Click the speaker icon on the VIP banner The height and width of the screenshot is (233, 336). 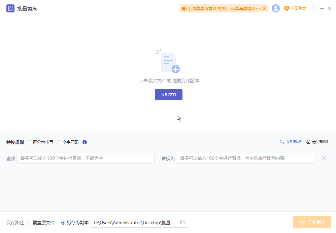point(183,8)
